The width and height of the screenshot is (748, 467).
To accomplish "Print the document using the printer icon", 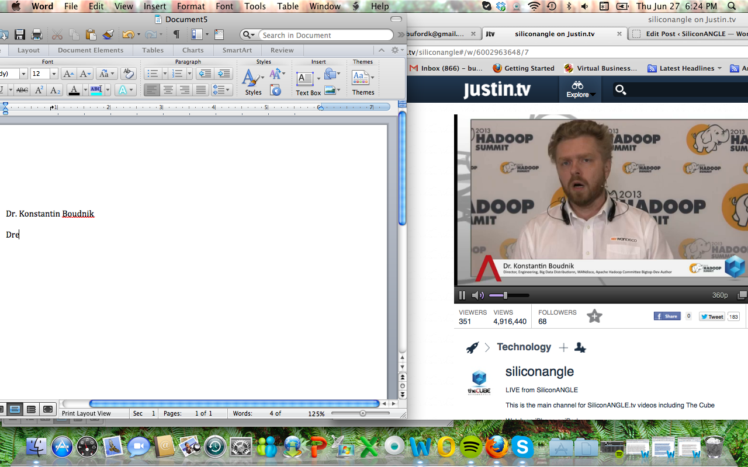I will click(x=37, y=35).
